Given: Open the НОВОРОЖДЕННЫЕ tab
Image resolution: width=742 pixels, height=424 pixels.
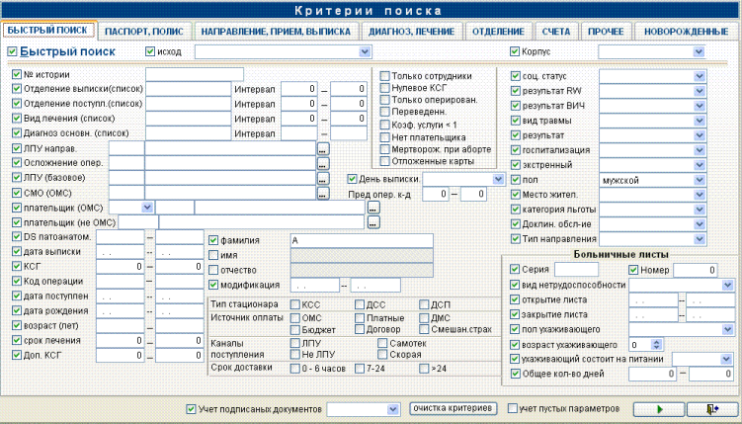Looking at the screenshot, I should [686, 32].
